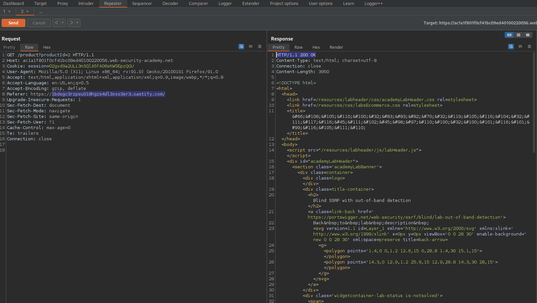Viewport: 537px width, 303px height.
Task: Close Repeater sub-tab 1
Action: (x=10, y=12)
